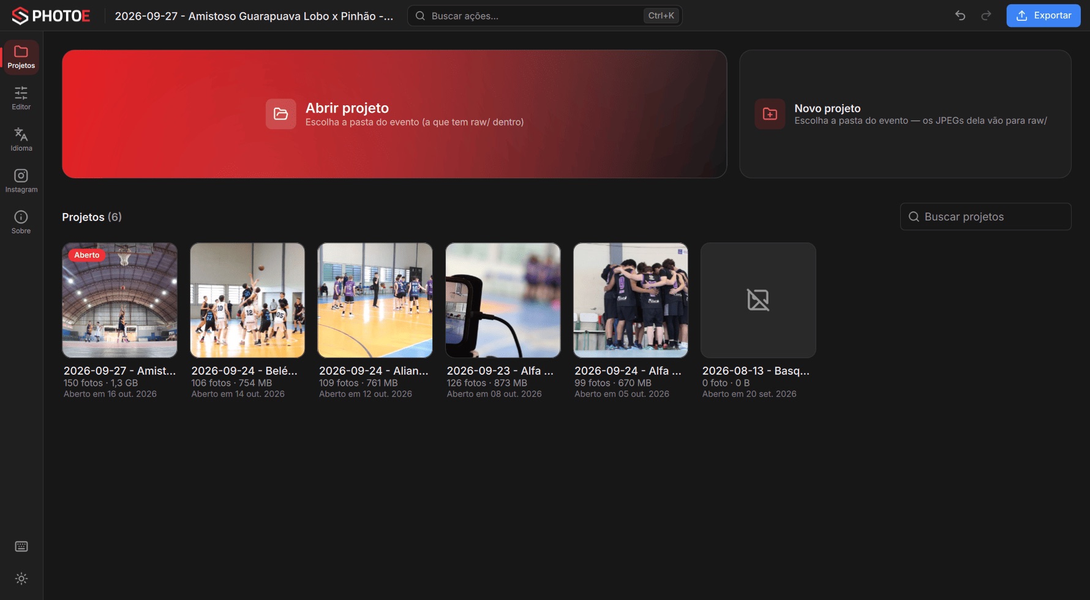
Task: Click the Abrir projeto banner
Action: 394,114
